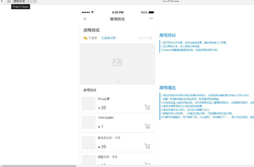Viewport: 254px width, 167px height.
Task: Click the ¥ 1 price of 100M流量包
Action: click(101, 127)
